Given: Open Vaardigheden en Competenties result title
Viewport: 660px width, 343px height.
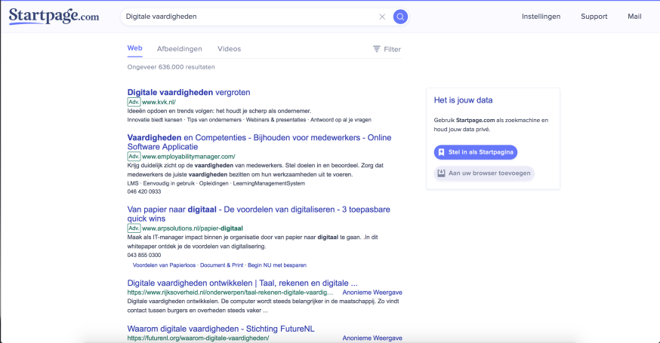Looking at the screenshot, I should click(259, 142).
